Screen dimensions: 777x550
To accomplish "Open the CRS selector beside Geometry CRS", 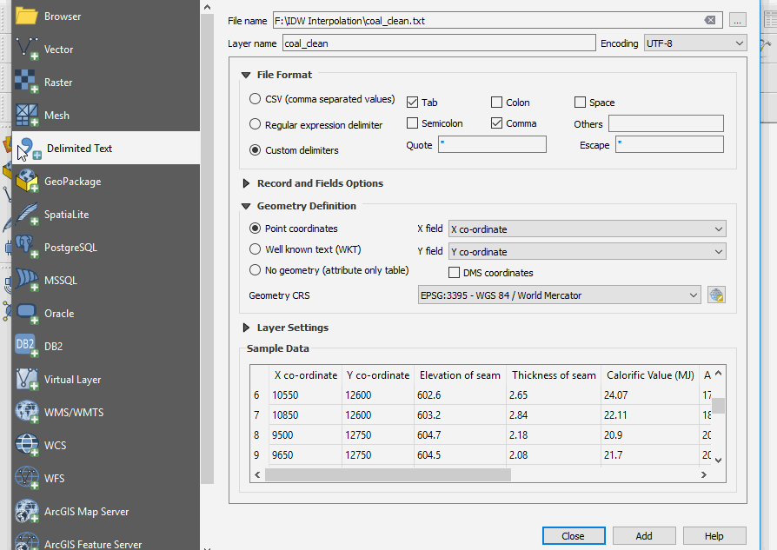I will point(716,295).
